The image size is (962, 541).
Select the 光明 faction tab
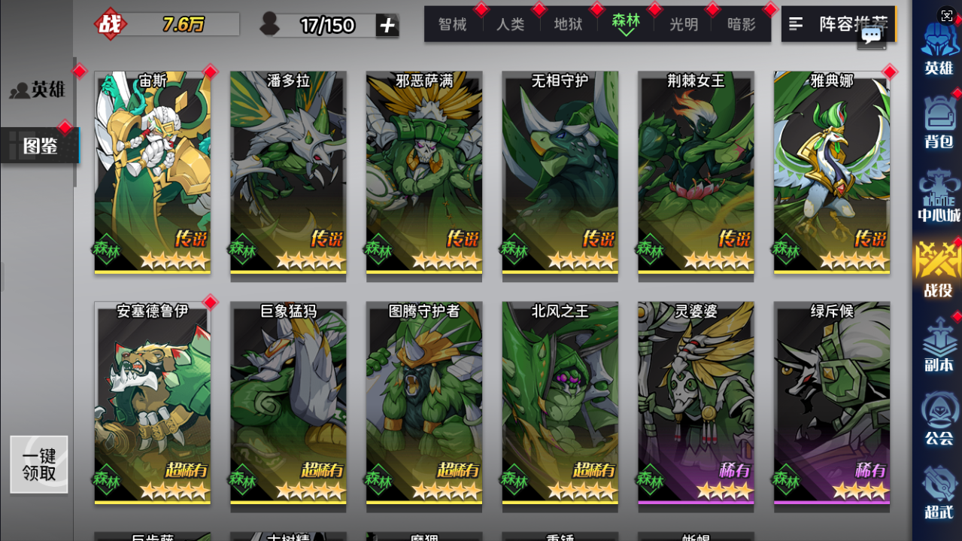684,24
